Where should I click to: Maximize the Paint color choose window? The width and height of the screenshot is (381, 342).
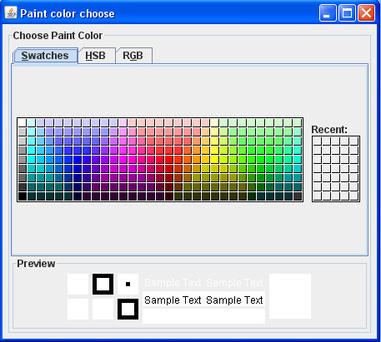[x=347, y=12]
